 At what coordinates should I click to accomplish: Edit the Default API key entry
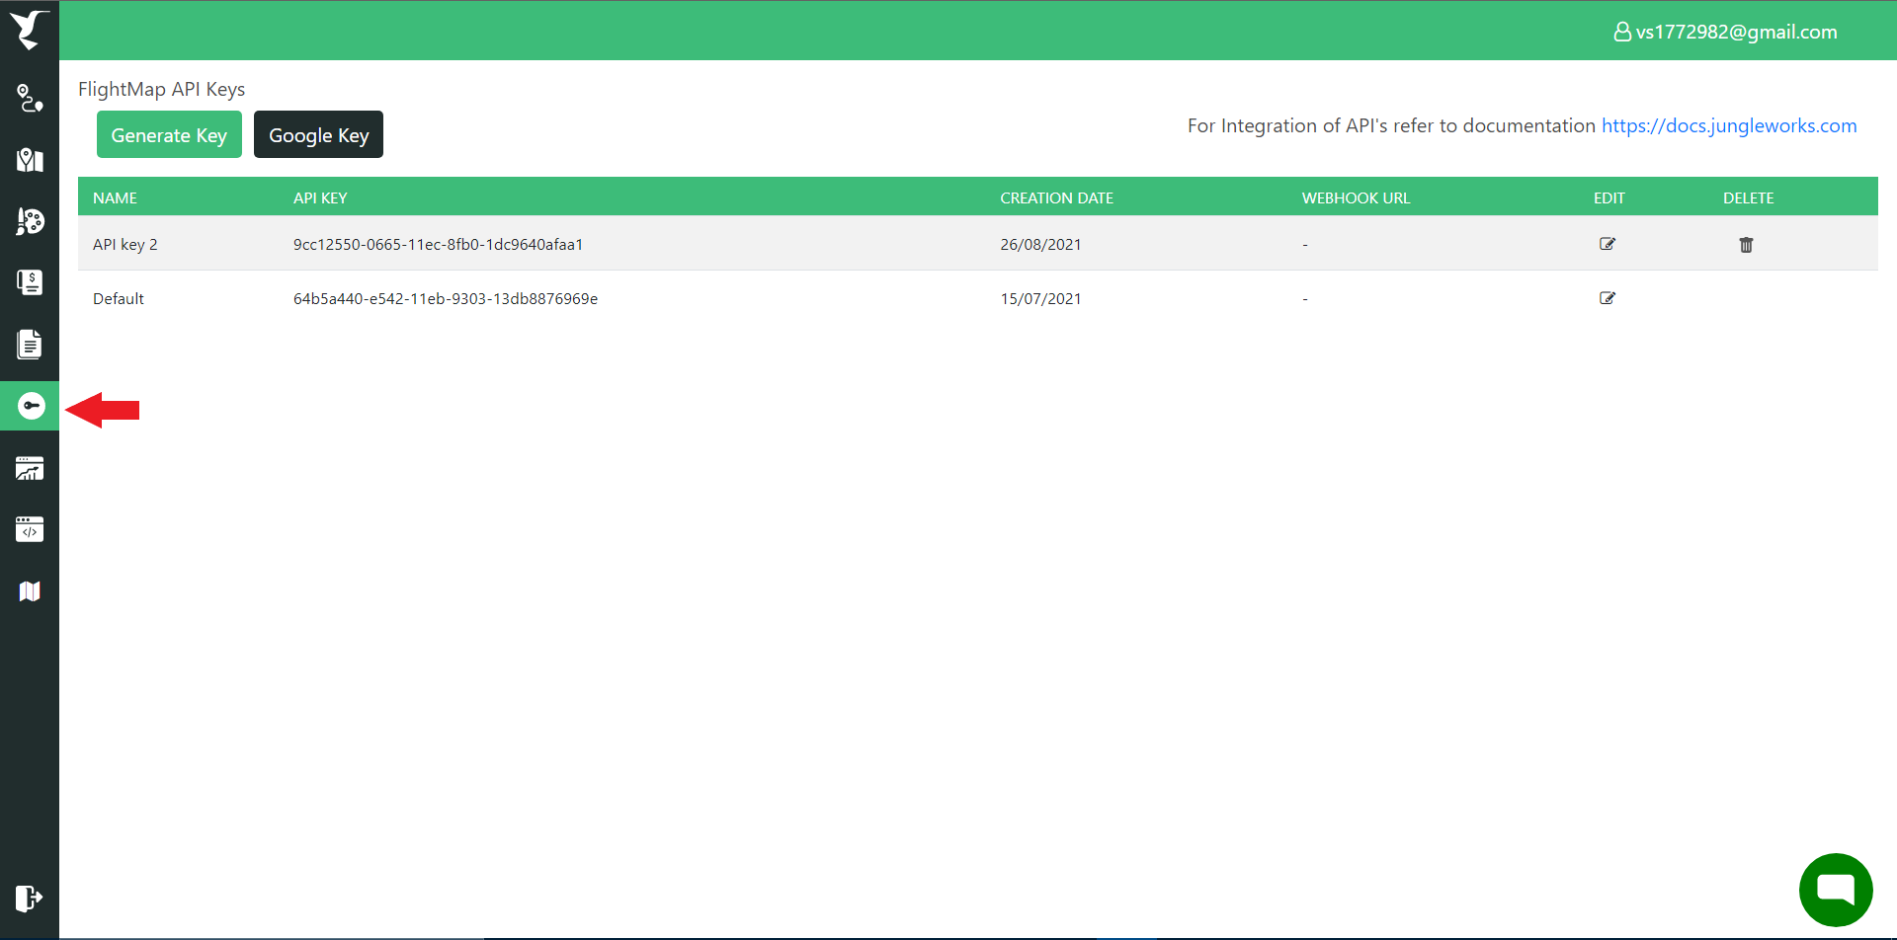coord(1607,298)
